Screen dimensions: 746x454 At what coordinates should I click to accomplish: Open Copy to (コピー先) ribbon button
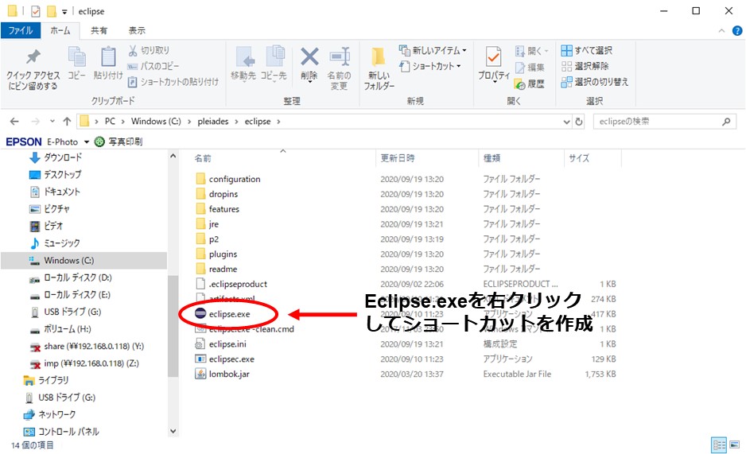[274, 64]
